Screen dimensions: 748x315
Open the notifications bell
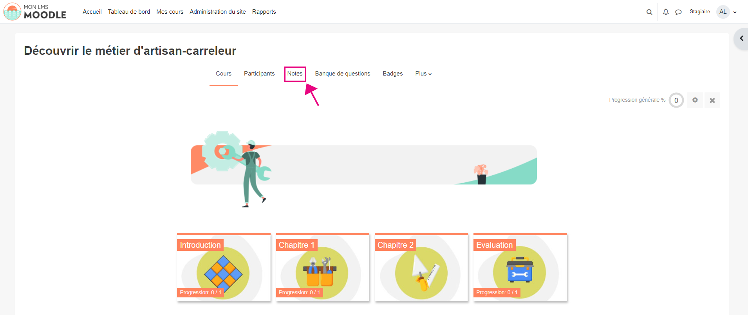coord(665,12)
